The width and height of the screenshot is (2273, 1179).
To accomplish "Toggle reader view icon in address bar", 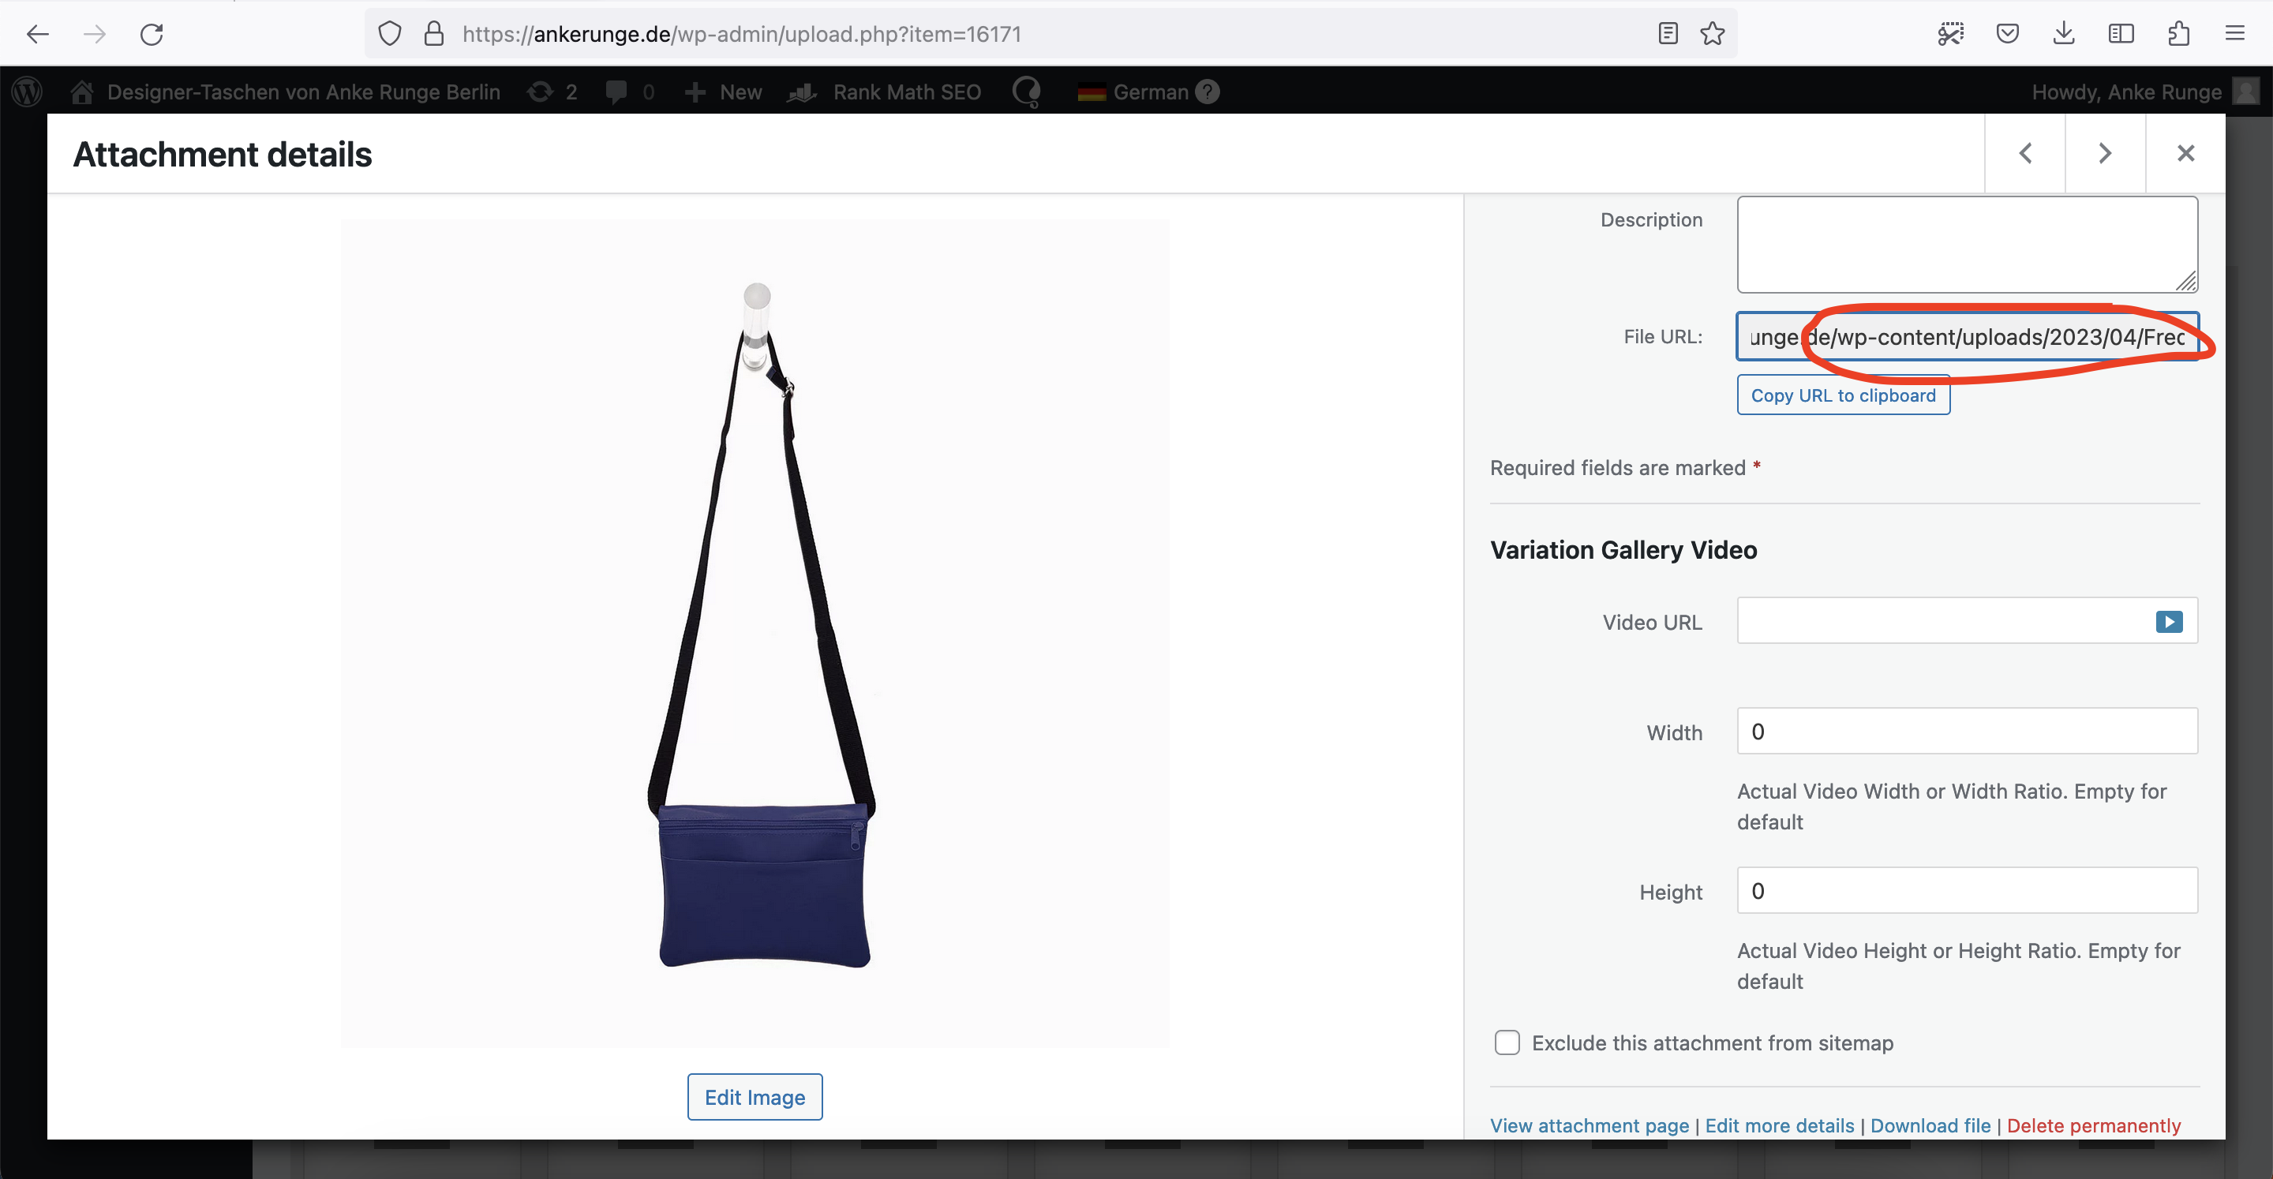I will [x=1667, y=33].
